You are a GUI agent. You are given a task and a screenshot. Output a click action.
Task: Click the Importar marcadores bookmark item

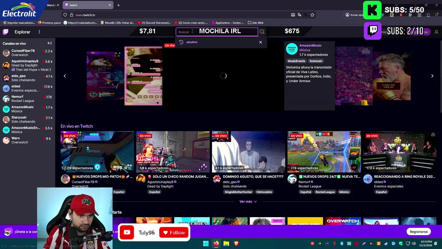pyautogui.click(x=19, y=23)
